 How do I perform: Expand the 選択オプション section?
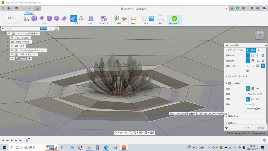[x=234, y=116]
